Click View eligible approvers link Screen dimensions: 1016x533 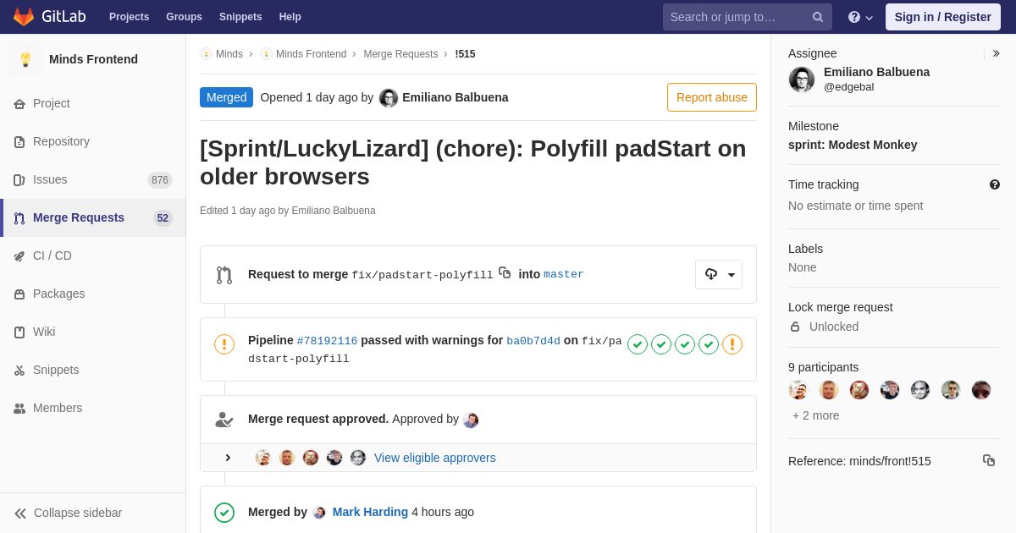point(435,458)
